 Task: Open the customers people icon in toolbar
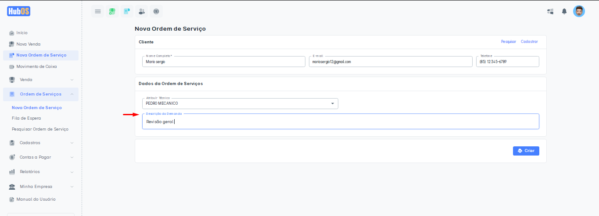[x=141, y=11]
